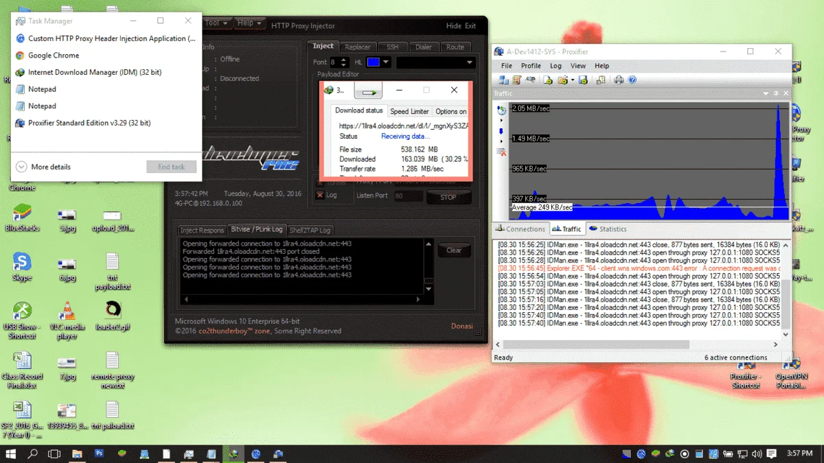Click Proxifier name resolution toolbar icon
Image resolution: width=824 pixels, height=463 pixels.
pyautogui.click(x=530, y=80)
